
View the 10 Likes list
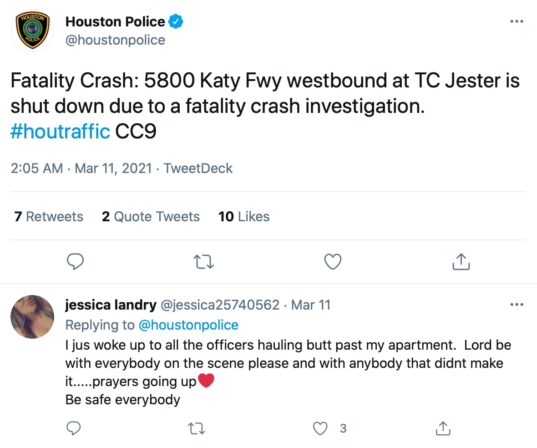point(244,217)
